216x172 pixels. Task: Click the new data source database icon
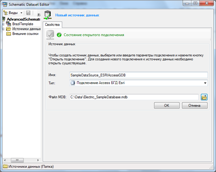tap(48, 15)
